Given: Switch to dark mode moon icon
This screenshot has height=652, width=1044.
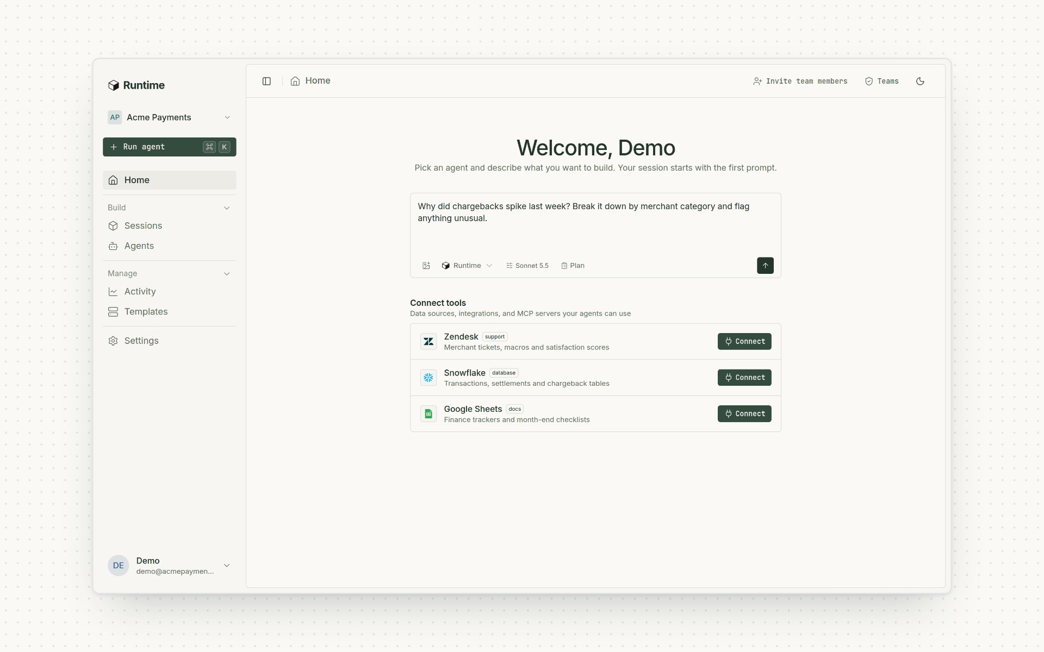Looking at the screenshot, I should 920,81.
